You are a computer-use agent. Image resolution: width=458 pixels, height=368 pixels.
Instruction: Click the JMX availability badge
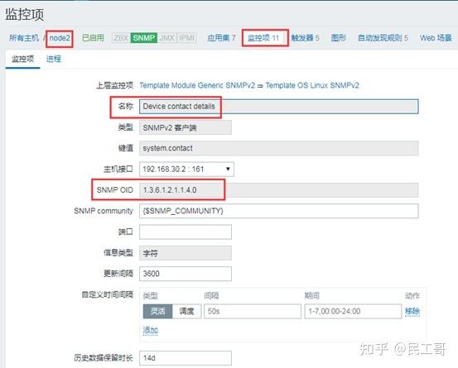[167, 38]
